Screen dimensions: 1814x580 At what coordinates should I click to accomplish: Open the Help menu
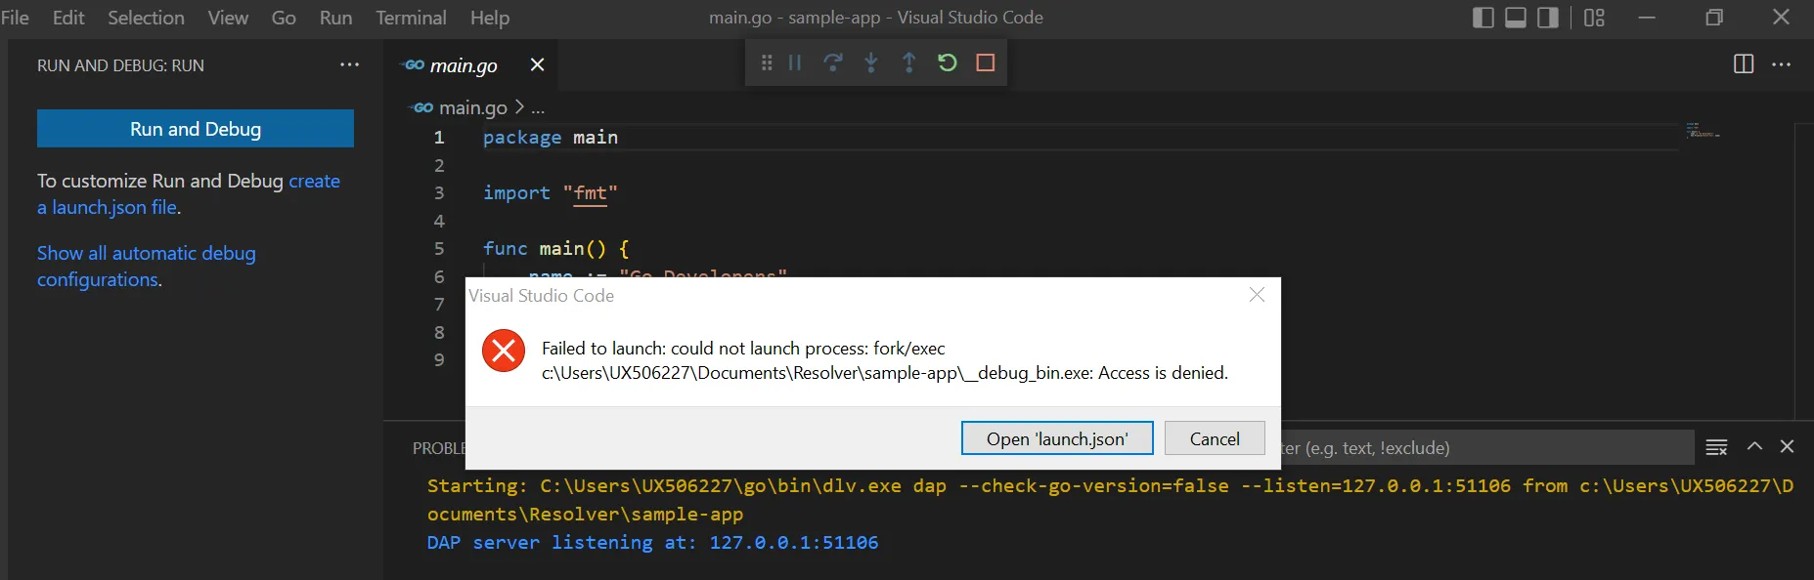[x=490, y=18]
